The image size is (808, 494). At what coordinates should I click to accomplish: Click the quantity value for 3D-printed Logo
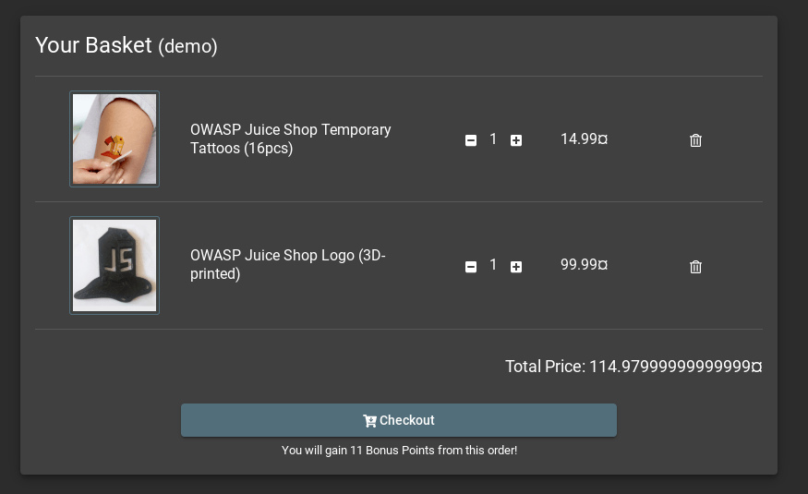point(493,265)
